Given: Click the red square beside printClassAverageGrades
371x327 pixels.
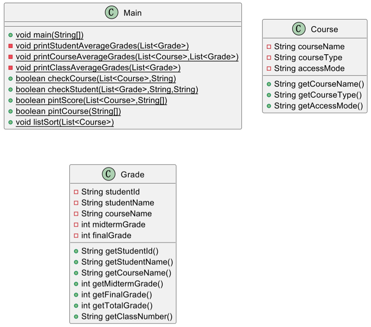Looking at the screenshot, I should (10, 68).
